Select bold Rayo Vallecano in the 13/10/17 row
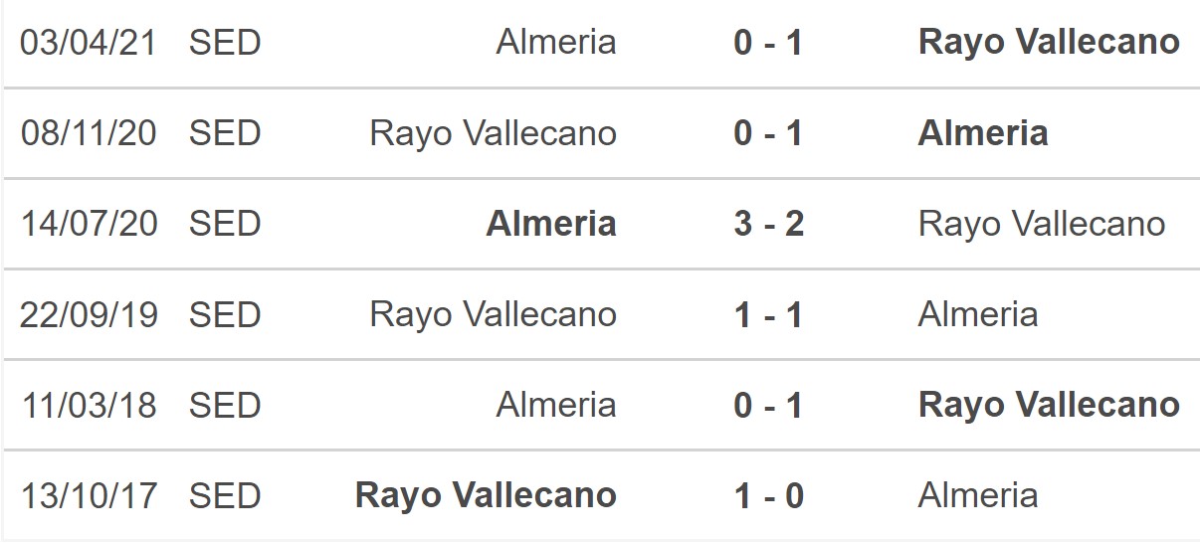Viewport: 1200px width, 543px height. (486, 495)
